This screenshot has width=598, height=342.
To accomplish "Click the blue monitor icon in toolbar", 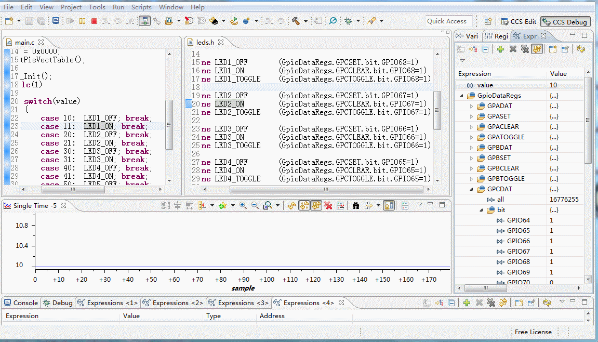I will (56, 21).
